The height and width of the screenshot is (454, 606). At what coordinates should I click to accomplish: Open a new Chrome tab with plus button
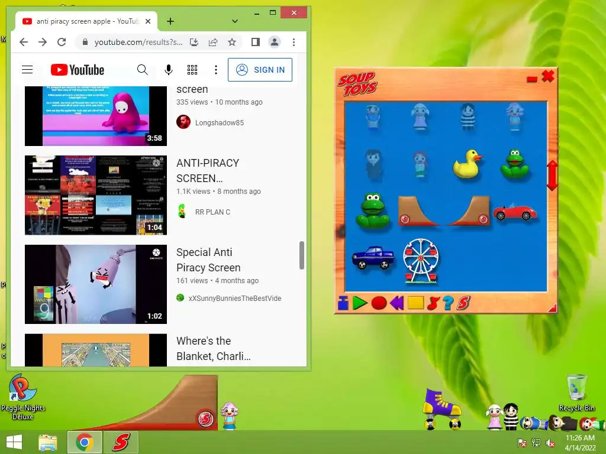click(170, 21)
